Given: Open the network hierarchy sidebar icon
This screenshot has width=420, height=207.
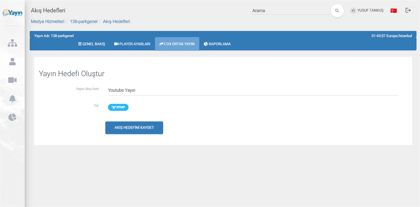Looking at the screenshot, I should [12, 43].
